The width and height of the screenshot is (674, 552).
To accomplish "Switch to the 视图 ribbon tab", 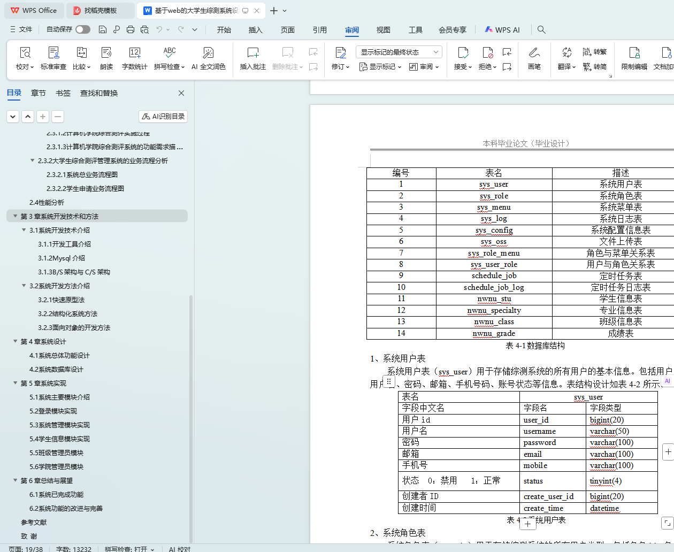I will 383,30.
